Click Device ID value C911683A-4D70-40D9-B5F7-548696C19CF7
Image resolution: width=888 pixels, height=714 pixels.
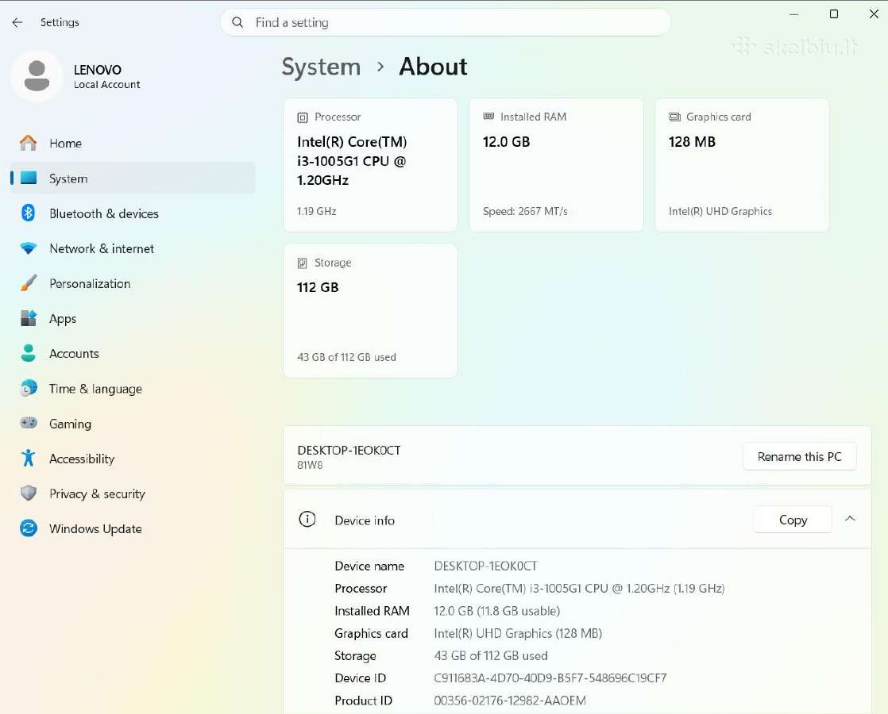coord(550,678)
